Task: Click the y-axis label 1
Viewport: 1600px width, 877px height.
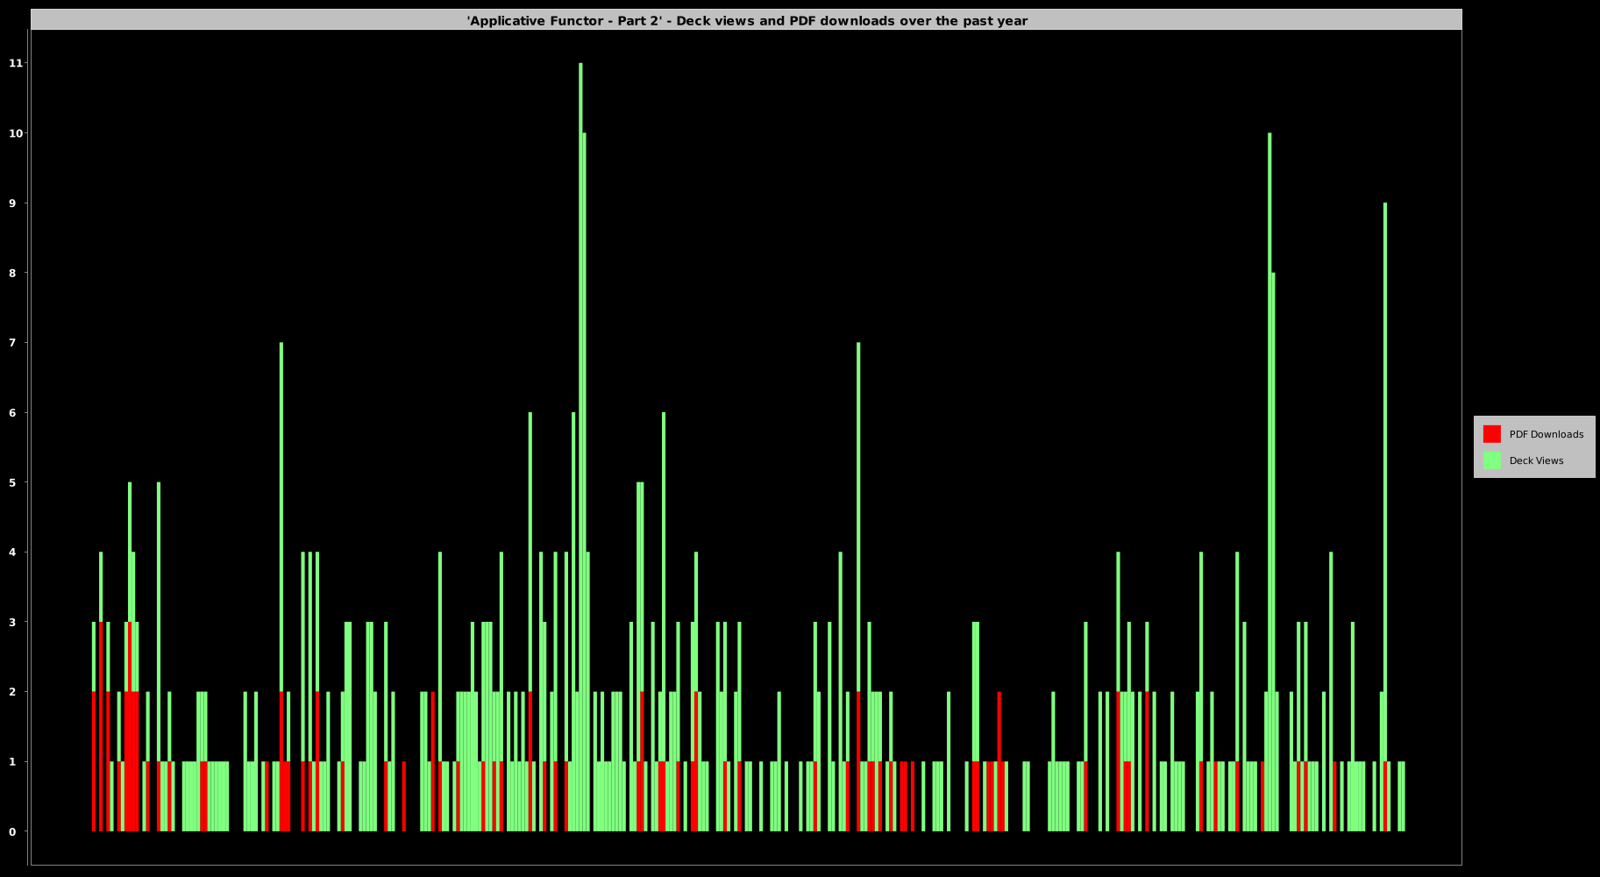Action: [12, 762]
